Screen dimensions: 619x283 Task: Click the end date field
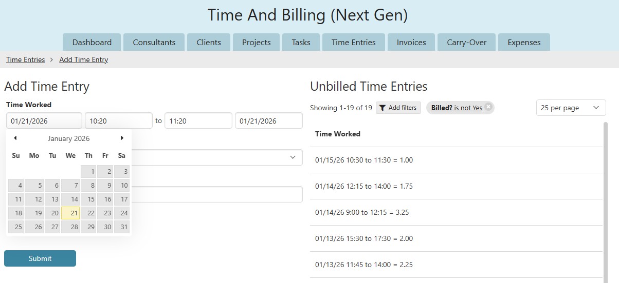point(268,121)
